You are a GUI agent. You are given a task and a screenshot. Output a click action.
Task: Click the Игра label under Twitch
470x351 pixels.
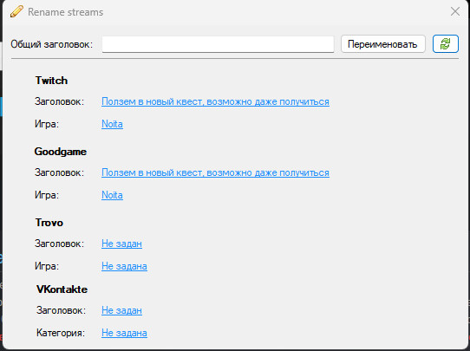pyautogui.click(x=47, y=124)
